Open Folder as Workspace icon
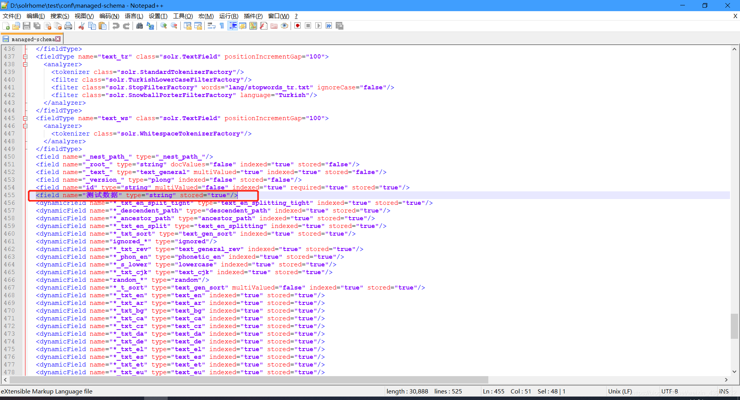The width and height of the screenshot is (740, 400). coord(274,26)
